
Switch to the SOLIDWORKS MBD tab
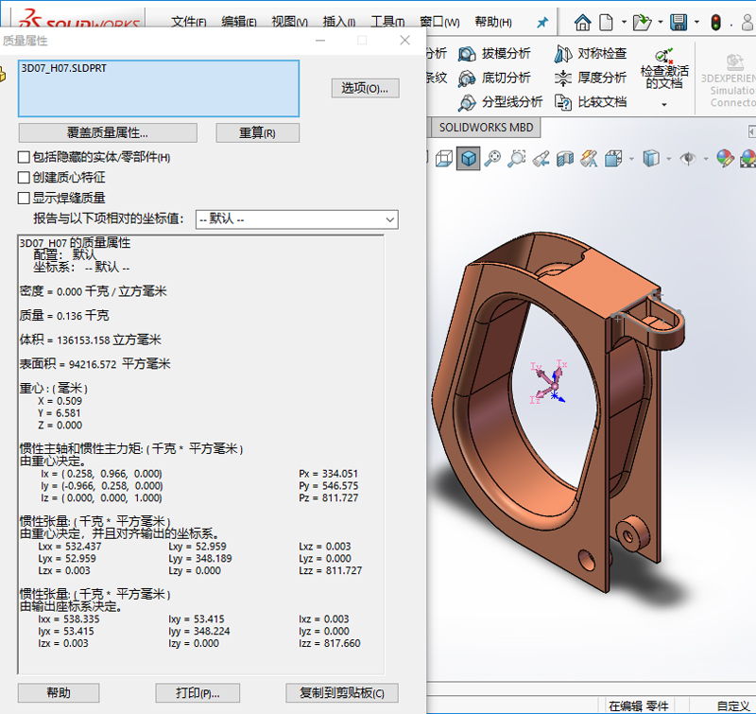coord(486,128)
